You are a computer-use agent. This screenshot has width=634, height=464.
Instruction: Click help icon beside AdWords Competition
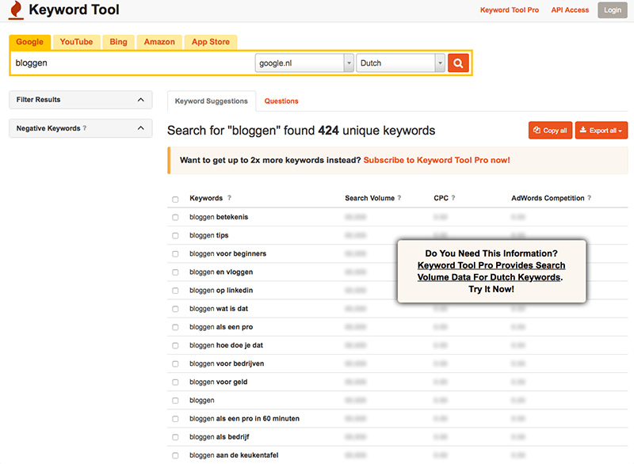pos(589,198)
